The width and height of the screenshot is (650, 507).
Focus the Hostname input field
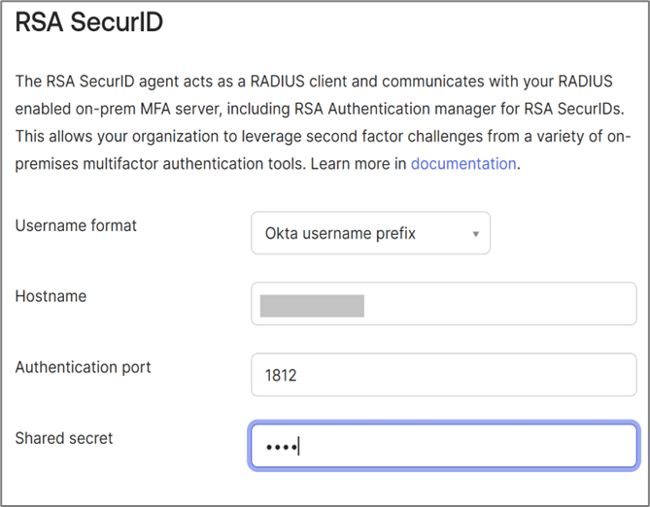click(x=443, y=306)
